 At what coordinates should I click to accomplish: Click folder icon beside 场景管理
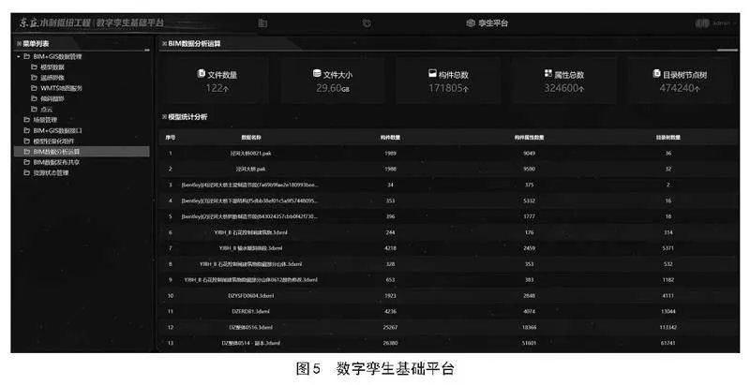[x=27, y=119]
